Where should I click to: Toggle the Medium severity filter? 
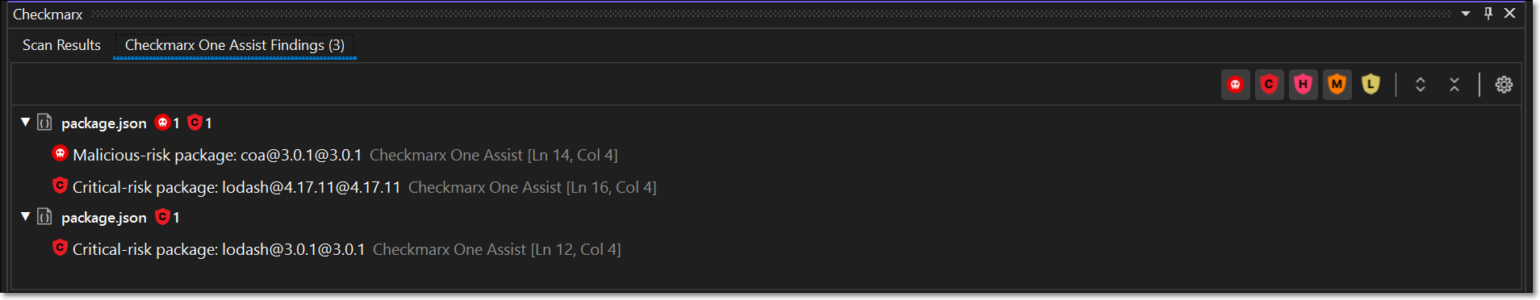point(1337,85)
